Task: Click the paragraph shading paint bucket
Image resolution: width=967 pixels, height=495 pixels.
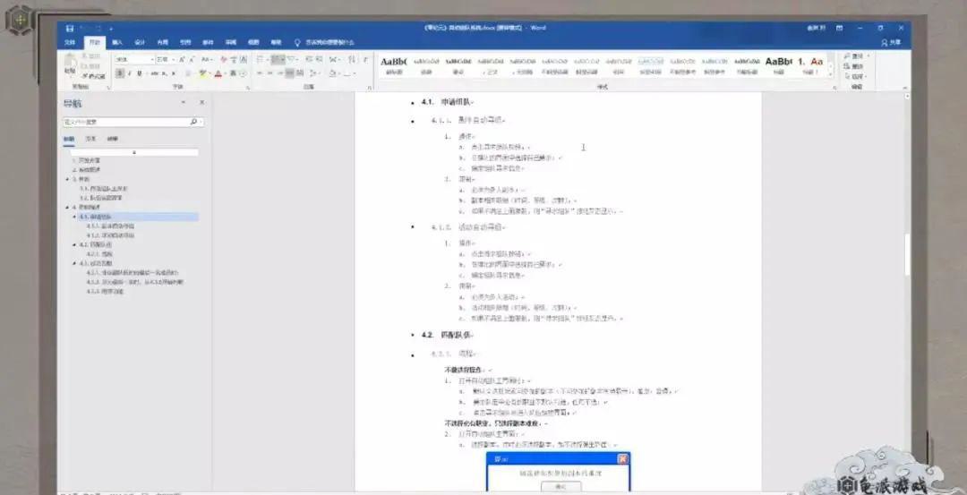Action: pyautogui.click(x=333, y=73)
